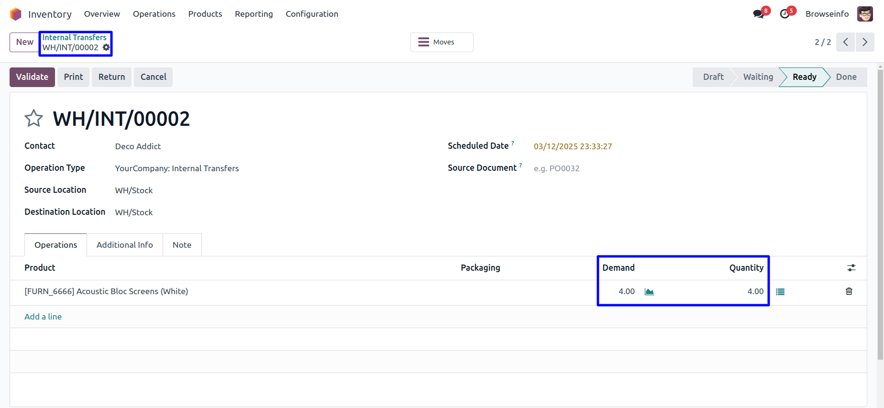Image resolution: width=884 pixels, height=408 pixels.
Task: Open the activities clock icon
Action: 785,14
